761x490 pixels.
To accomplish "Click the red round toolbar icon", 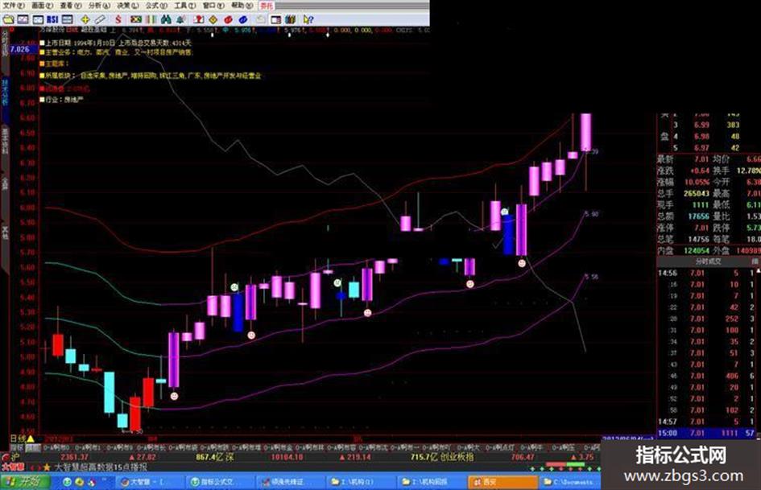I will (x=228, y=19).
